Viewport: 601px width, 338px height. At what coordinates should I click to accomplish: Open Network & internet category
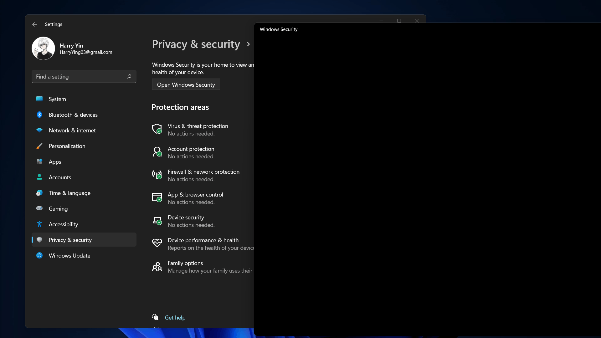tap(84, 131)
